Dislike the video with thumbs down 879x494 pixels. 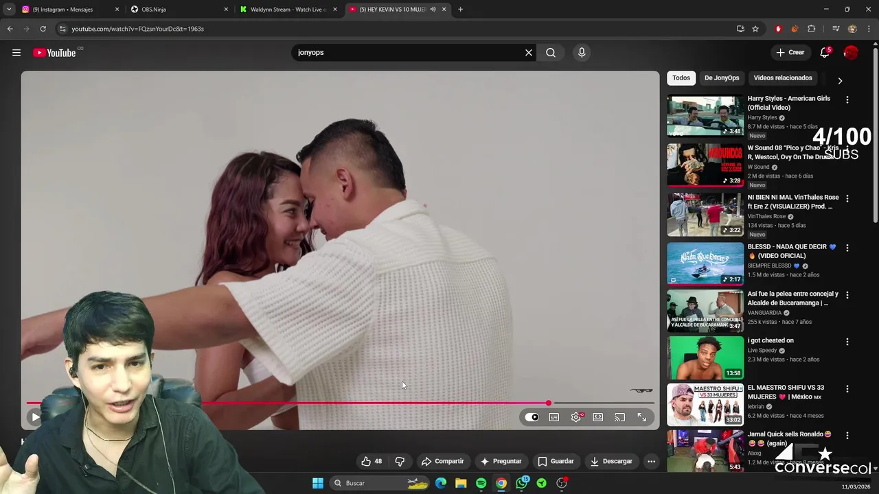click(x=400, y=461)
